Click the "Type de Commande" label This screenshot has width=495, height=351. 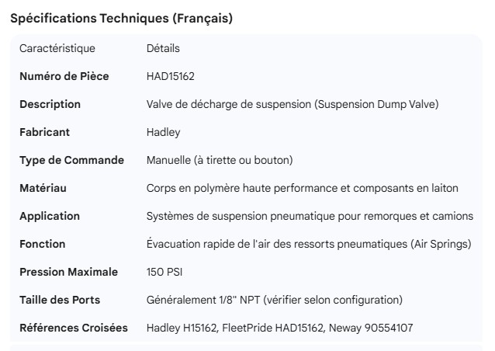(x=71, y=160)
